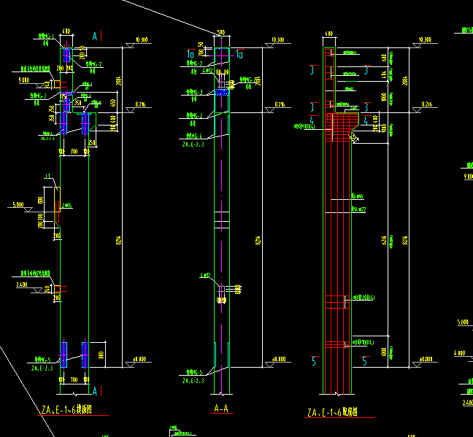
Task: Select the 5.000 elevation label beside 模板图 column
Action: tap(18, 205)
